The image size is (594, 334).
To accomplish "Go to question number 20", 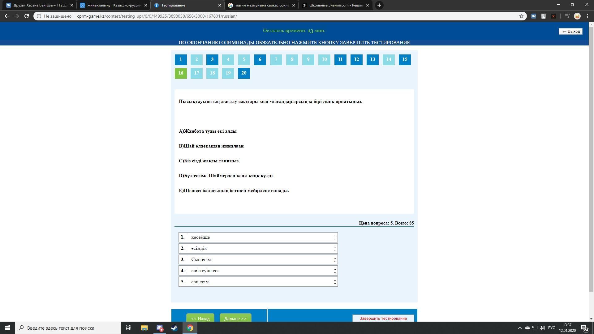I will [244, 73].
